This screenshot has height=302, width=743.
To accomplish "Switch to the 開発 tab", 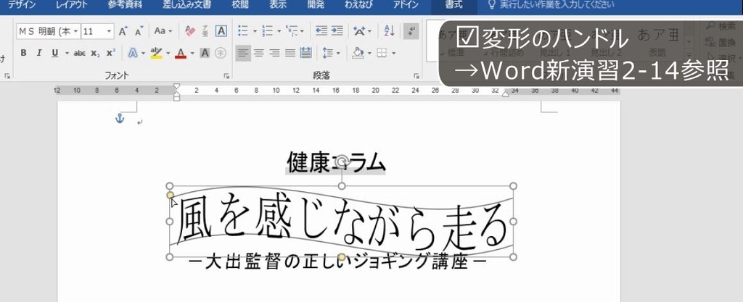I will pos(316,5).
